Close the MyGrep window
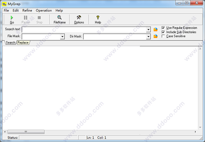205x142 pixels. point(197,3)
